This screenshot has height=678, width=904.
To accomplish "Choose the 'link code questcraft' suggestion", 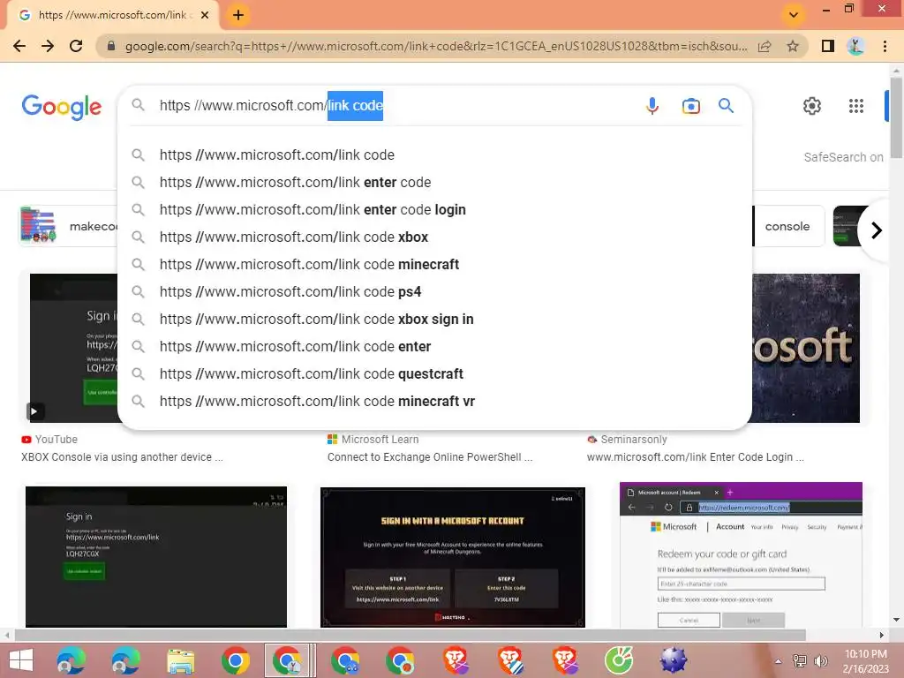I will [434, 374].
